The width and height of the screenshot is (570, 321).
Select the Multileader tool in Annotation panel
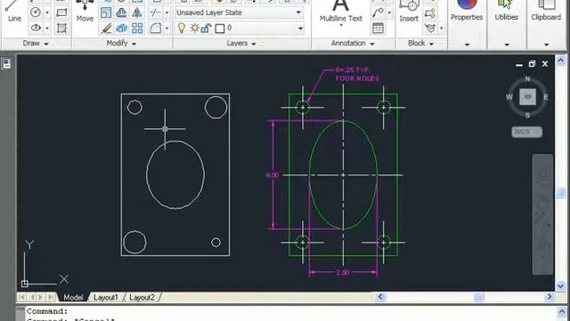pos(378,12)
